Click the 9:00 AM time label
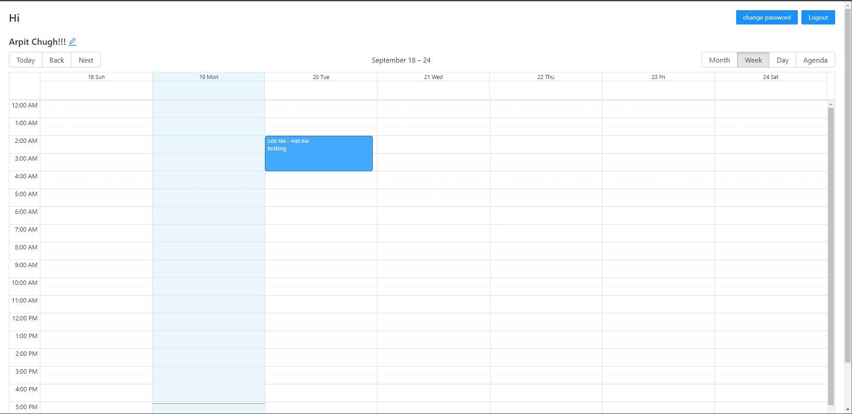The image size is (852, 414). pyautogui.click(x=26, y=265)
